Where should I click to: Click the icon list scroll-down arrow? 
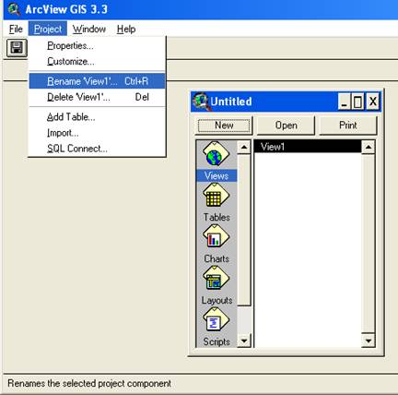tap(244, 341)
